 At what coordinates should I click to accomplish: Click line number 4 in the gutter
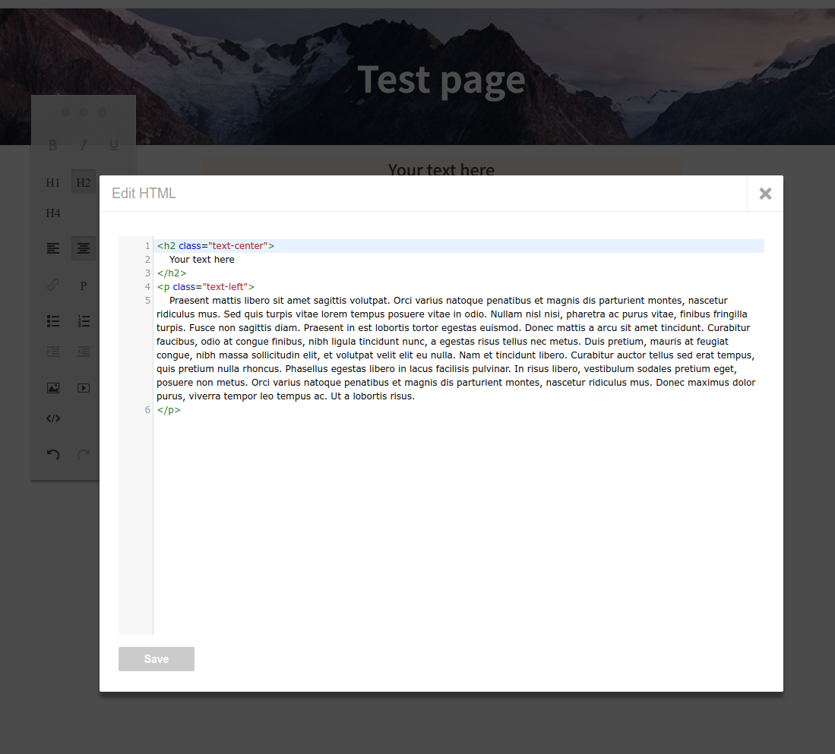click(147, 287)
